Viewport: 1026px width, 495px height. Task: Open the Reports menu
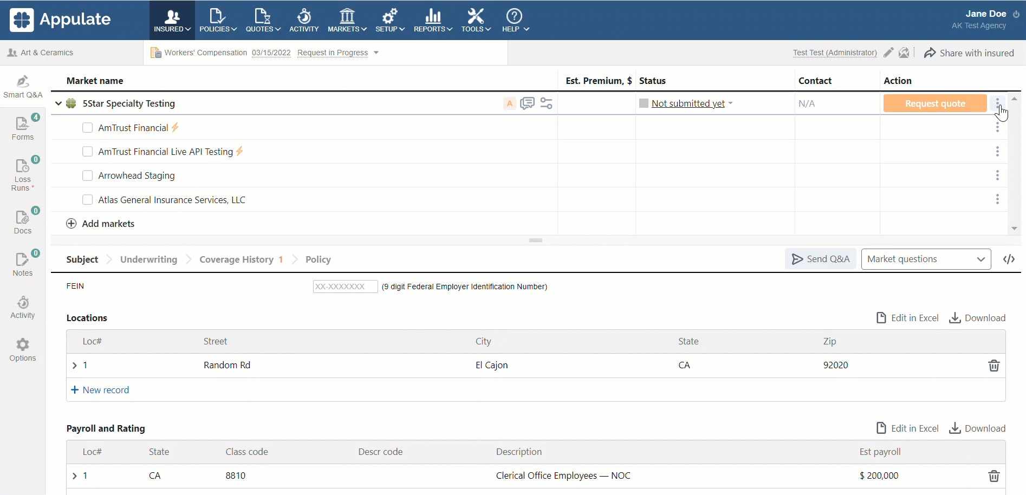pyautogui.click(x=433, y=21)
